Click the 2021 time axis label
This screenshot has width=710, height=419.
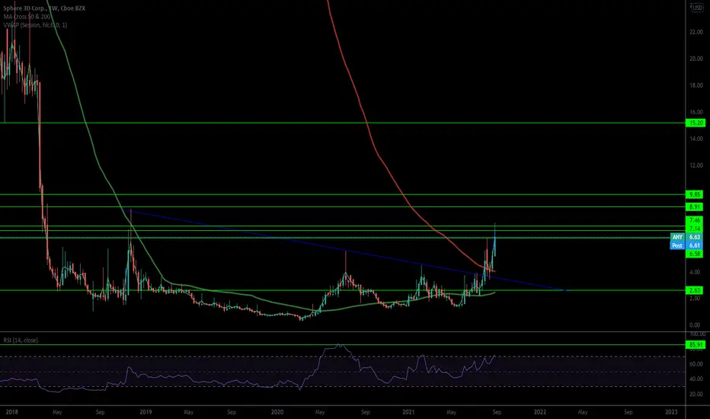tap(408, 411)
